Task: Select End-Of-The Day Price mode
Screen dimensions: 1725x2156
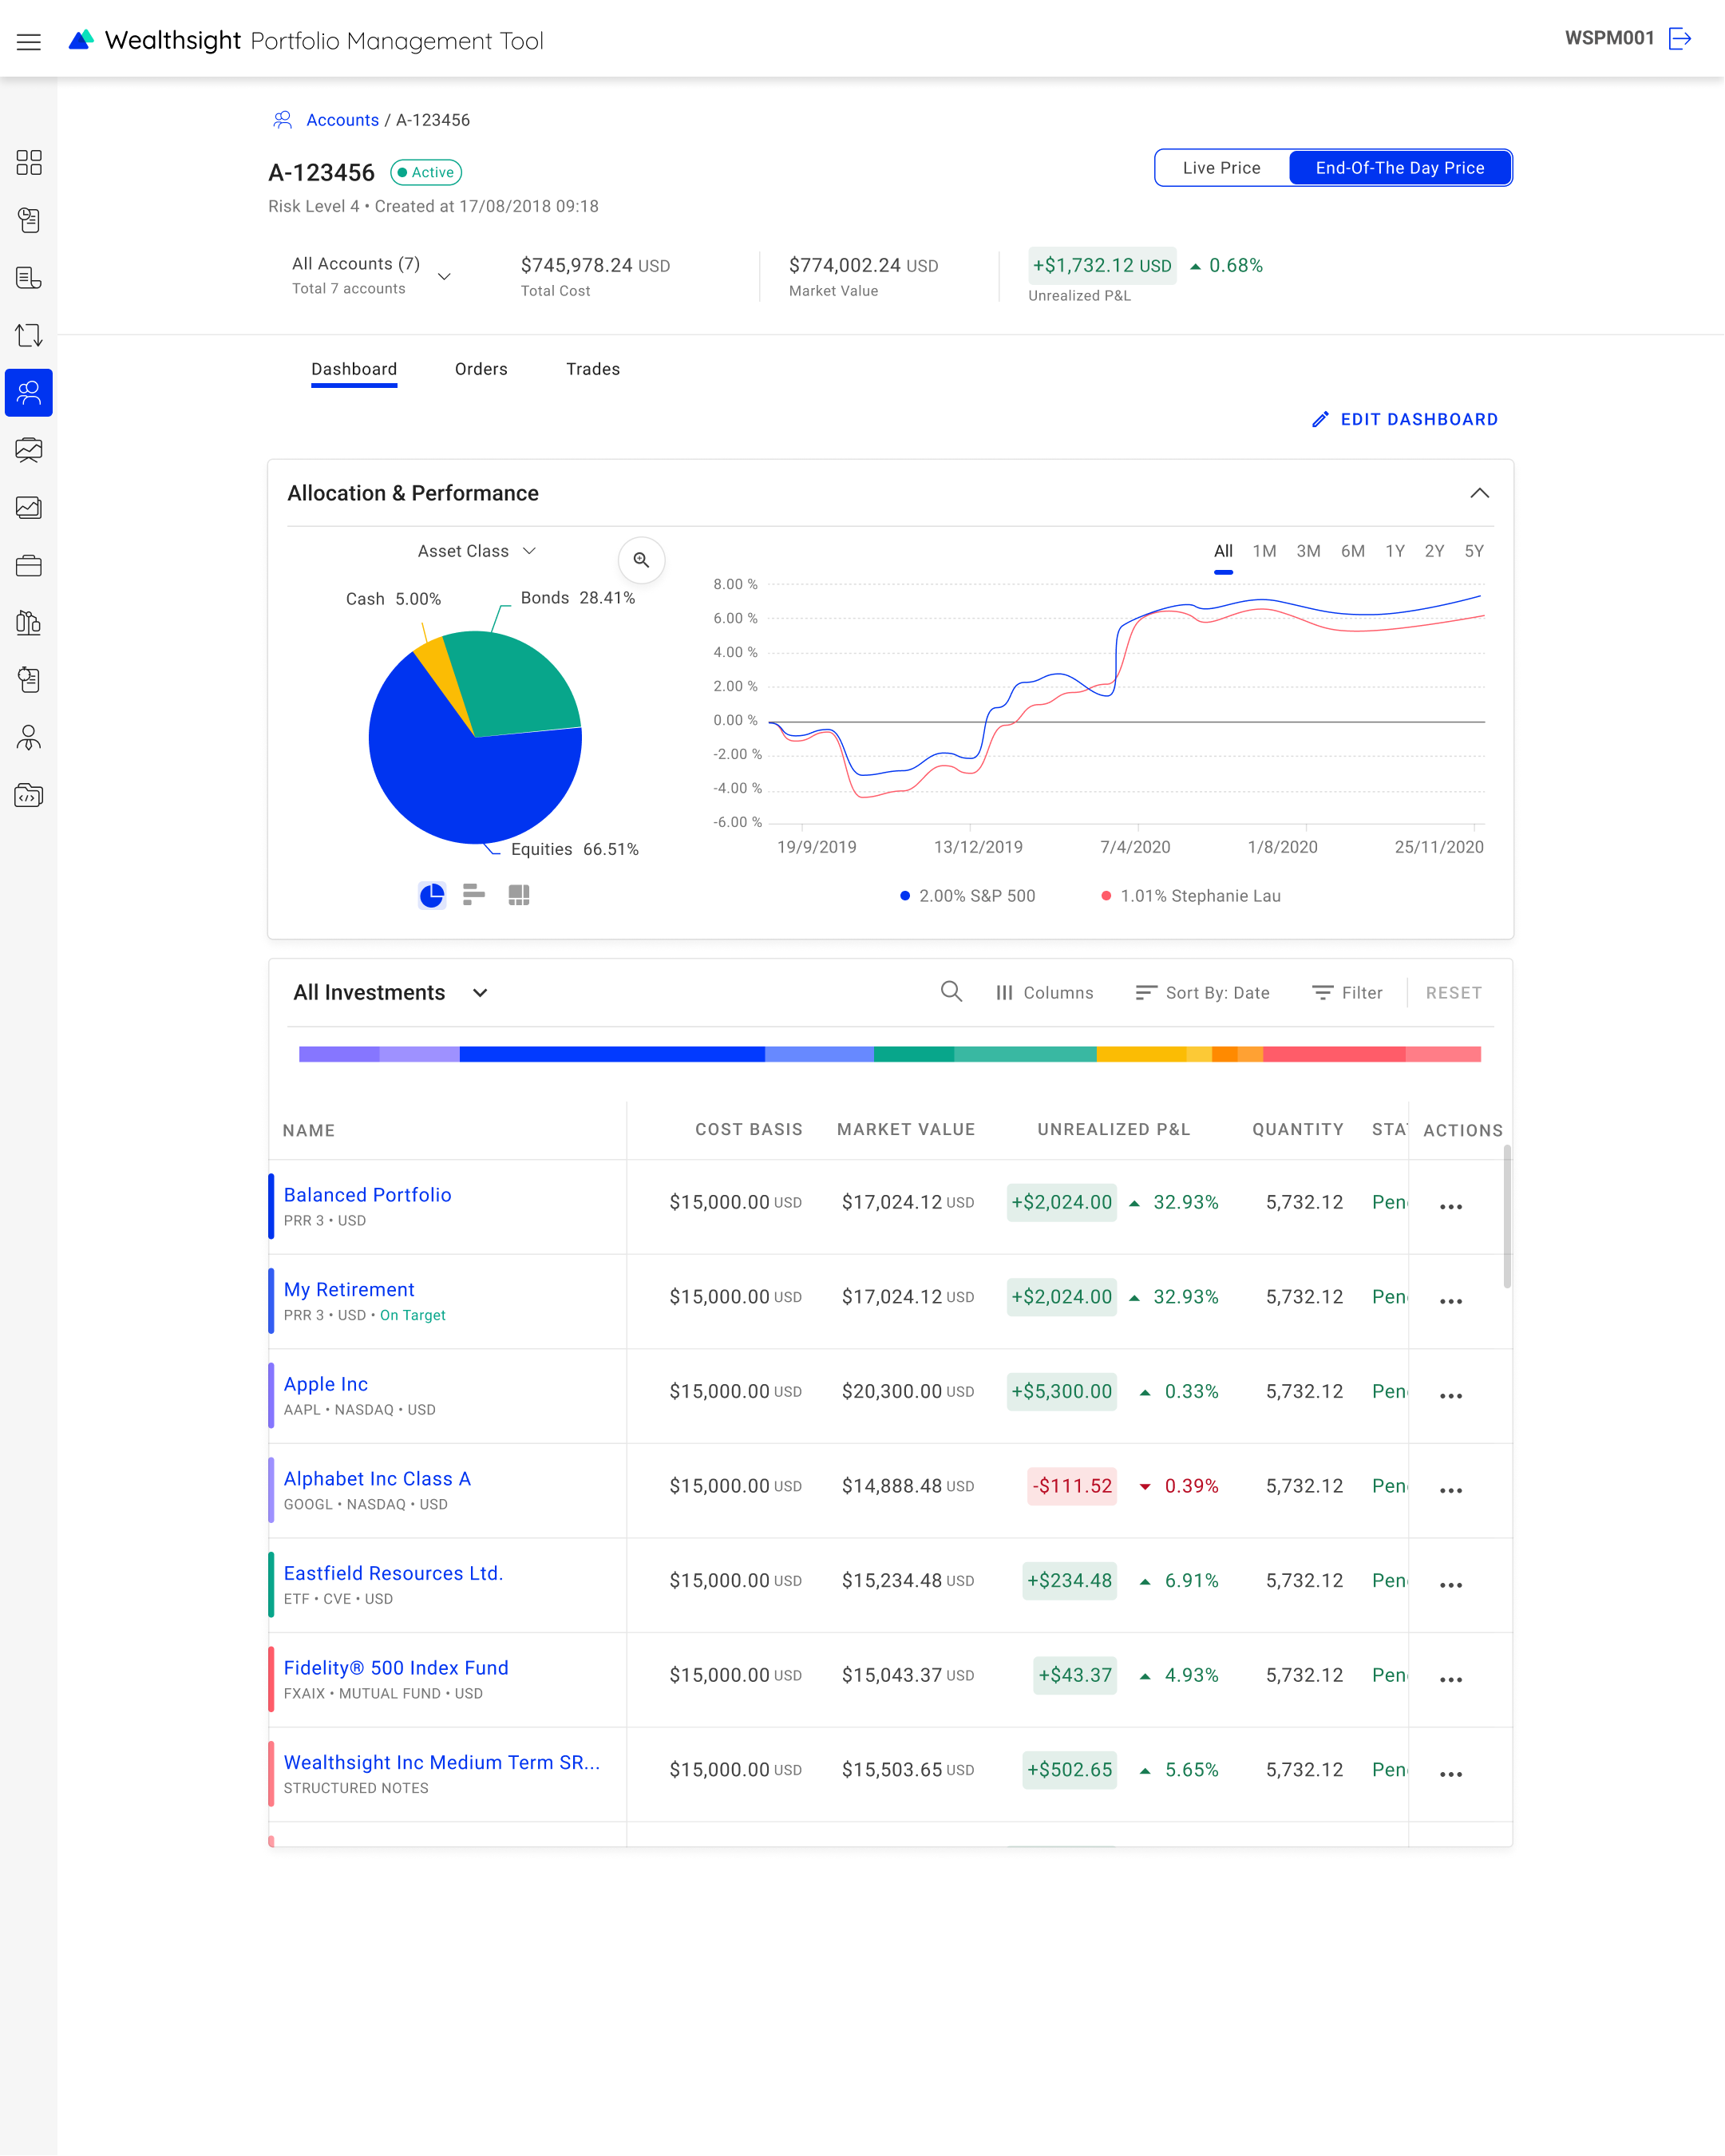Action: [1399, 168]
